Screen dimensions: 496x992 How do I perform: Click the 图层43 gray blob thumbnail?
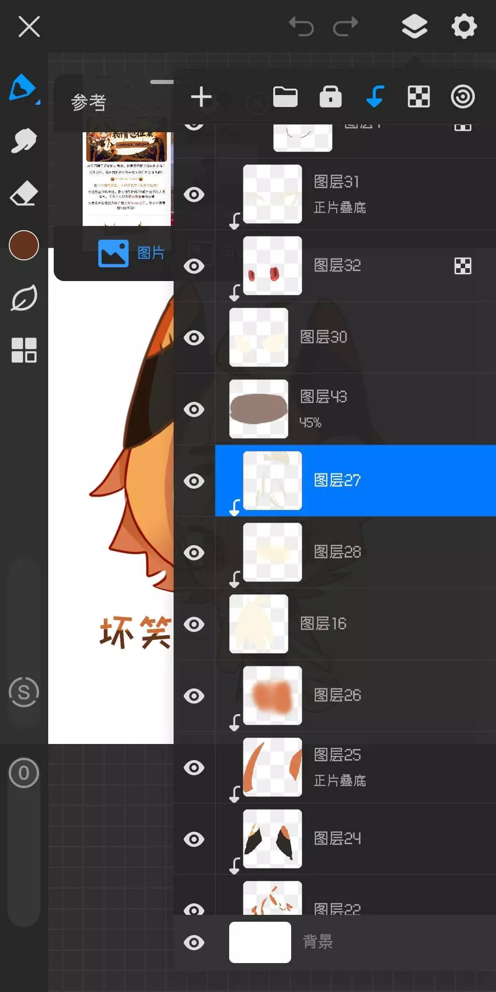[259, 409]
